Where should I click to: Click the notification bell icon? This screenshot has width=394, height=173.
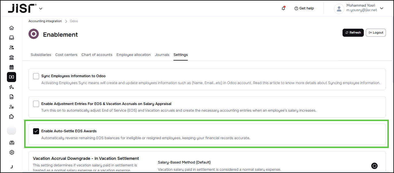(283, 8)
